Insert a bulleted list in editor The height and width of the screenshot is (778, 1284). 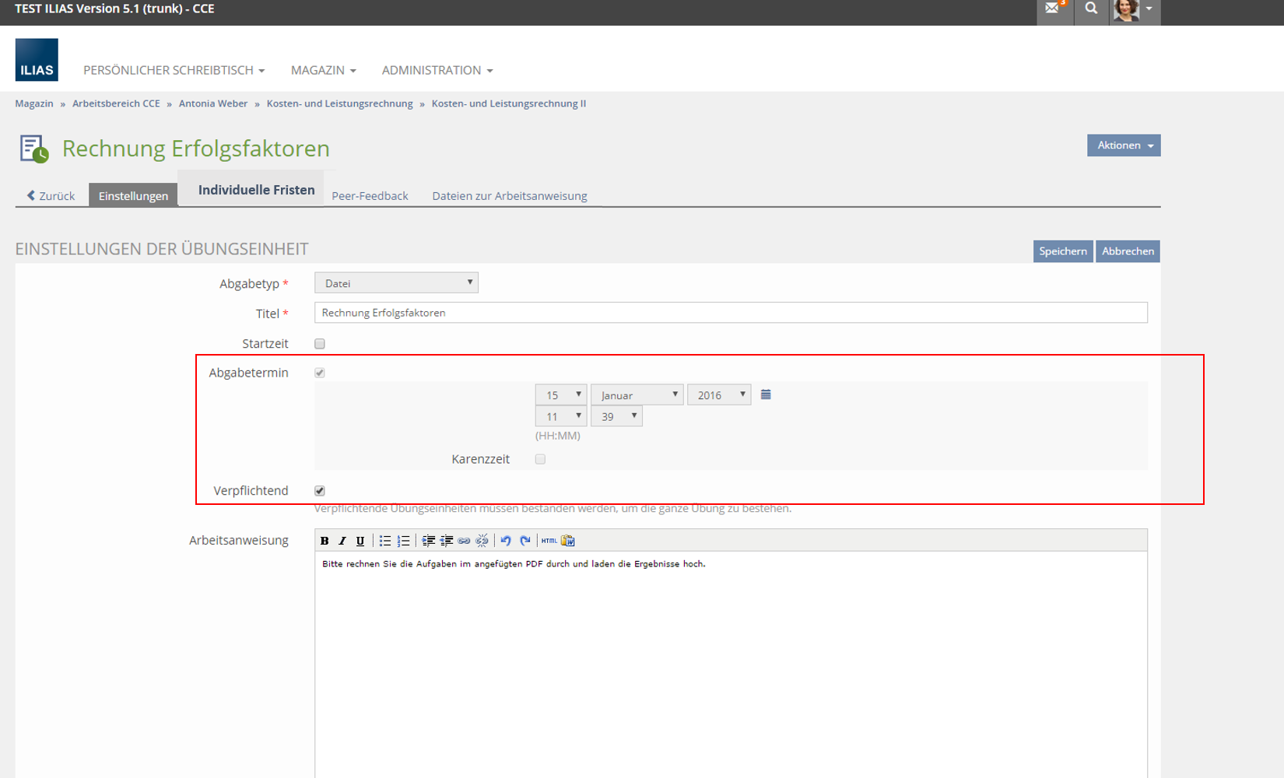coord(385,541)
